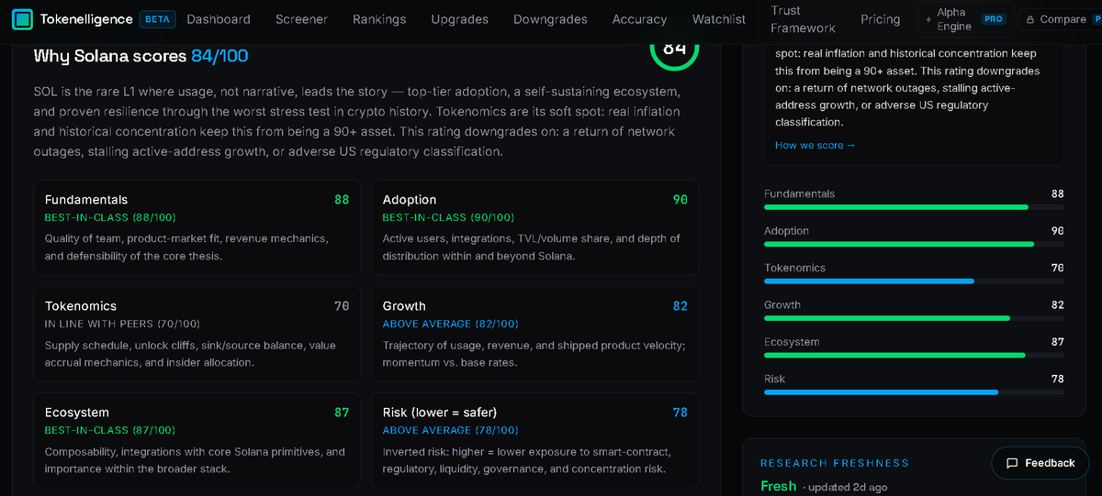
Task: Click the Fundamentals progress bar in sidebar
Action: 914,207
